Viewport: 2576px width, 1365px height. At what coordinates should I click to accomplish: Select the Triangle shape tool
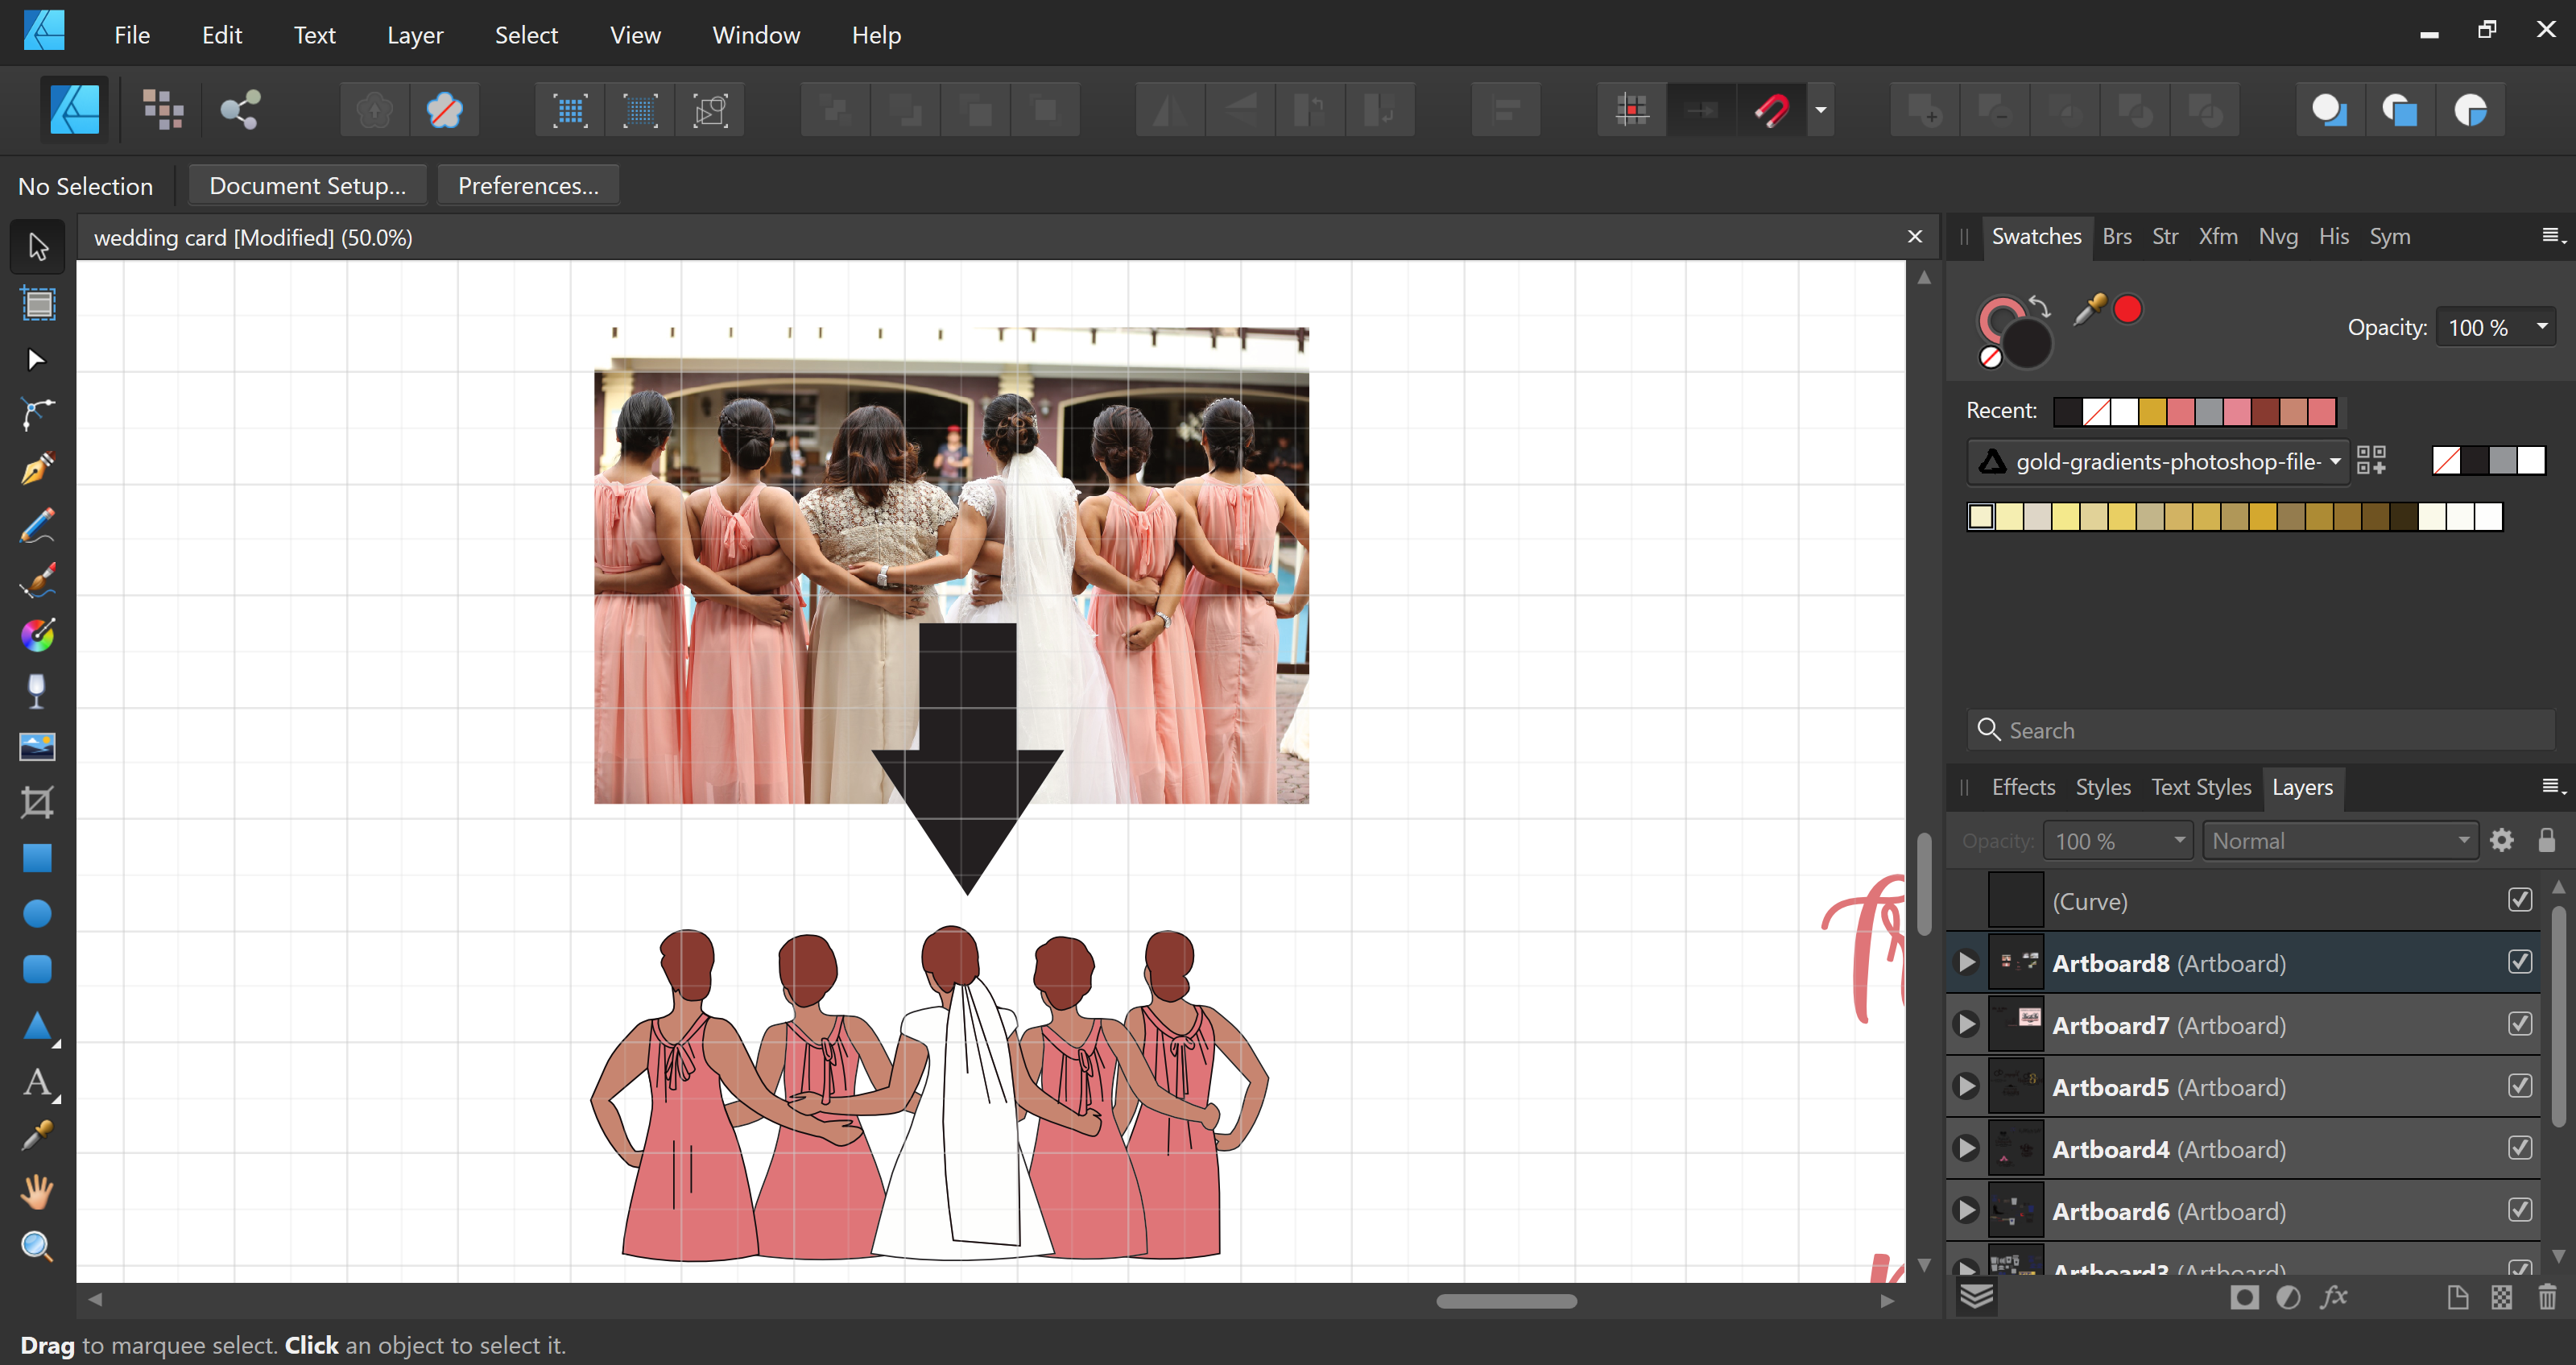38,1026
